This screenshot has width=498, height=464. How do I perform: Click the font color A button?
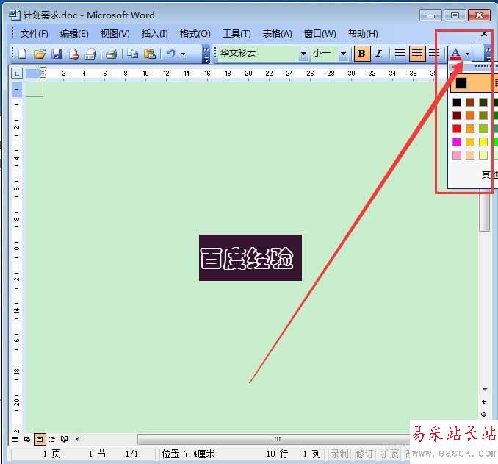pos(455,54)
